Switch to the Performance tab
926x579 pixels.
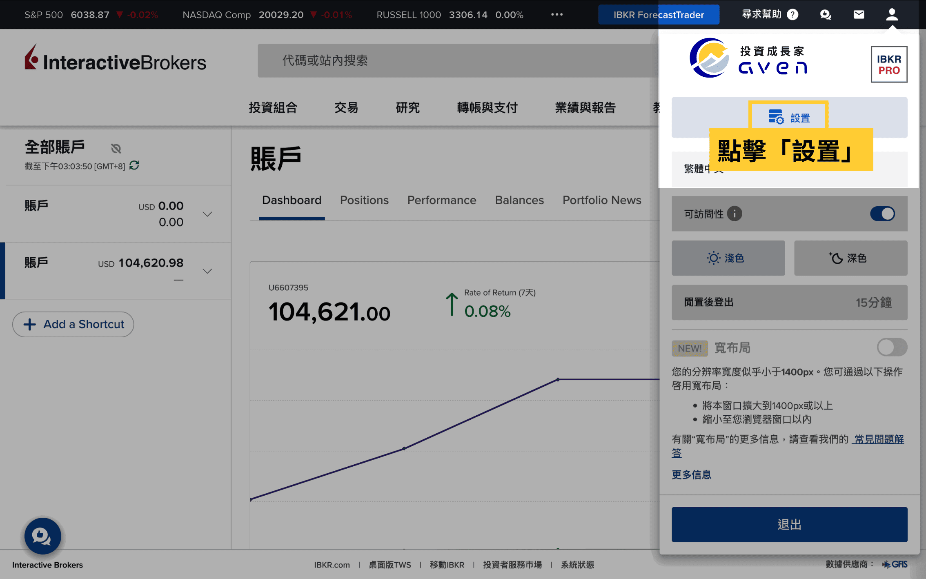[442, 200]
